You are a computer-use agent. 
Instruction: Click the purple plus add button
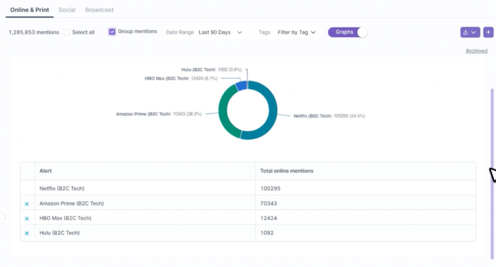(488, 32)
